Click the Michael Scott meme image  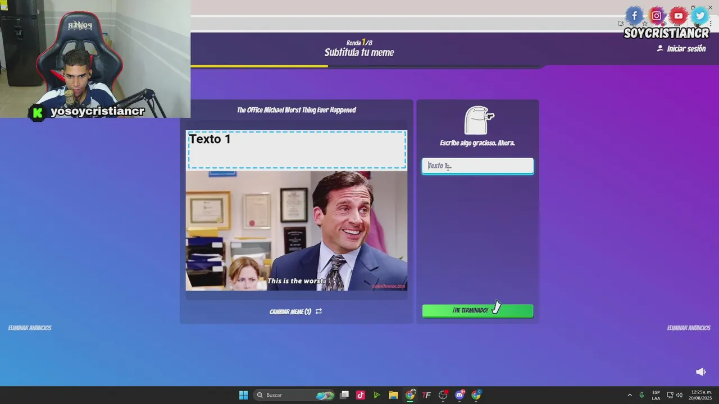click(x=297, y=231)
